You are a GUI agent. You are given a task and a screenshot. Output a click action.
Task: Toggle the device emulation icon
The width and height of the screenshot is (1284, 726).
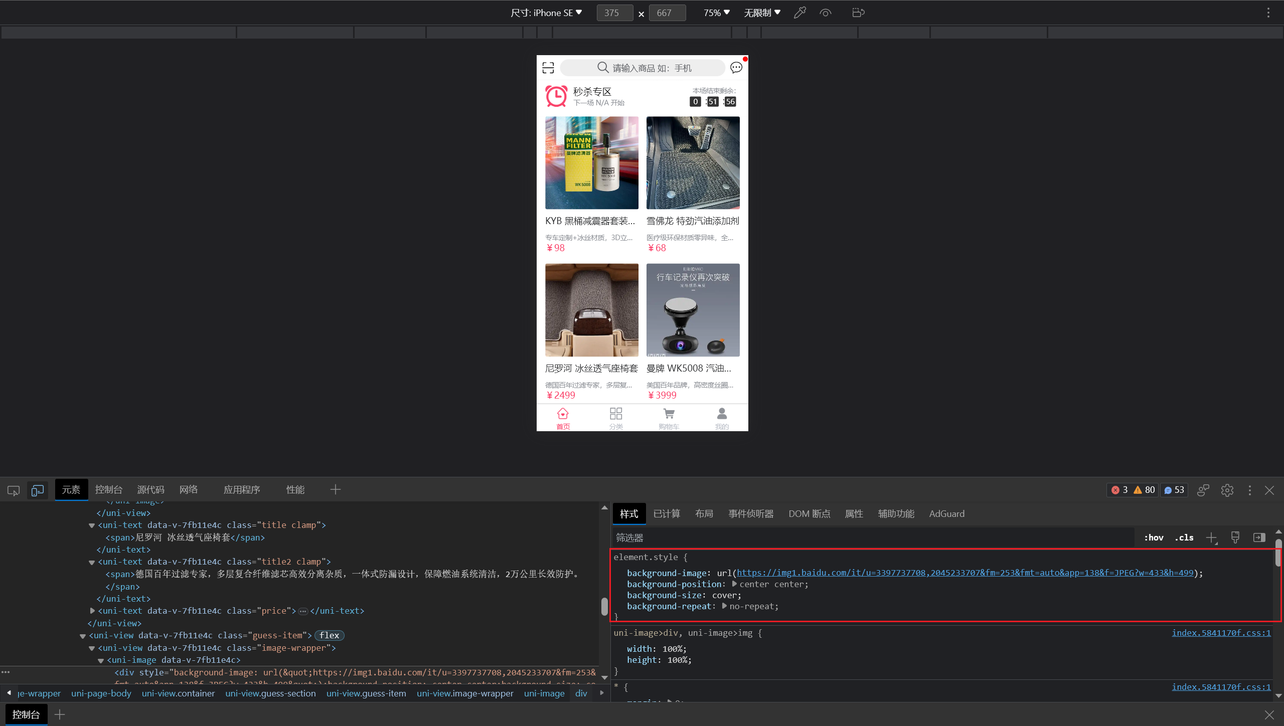coord(38,490)
